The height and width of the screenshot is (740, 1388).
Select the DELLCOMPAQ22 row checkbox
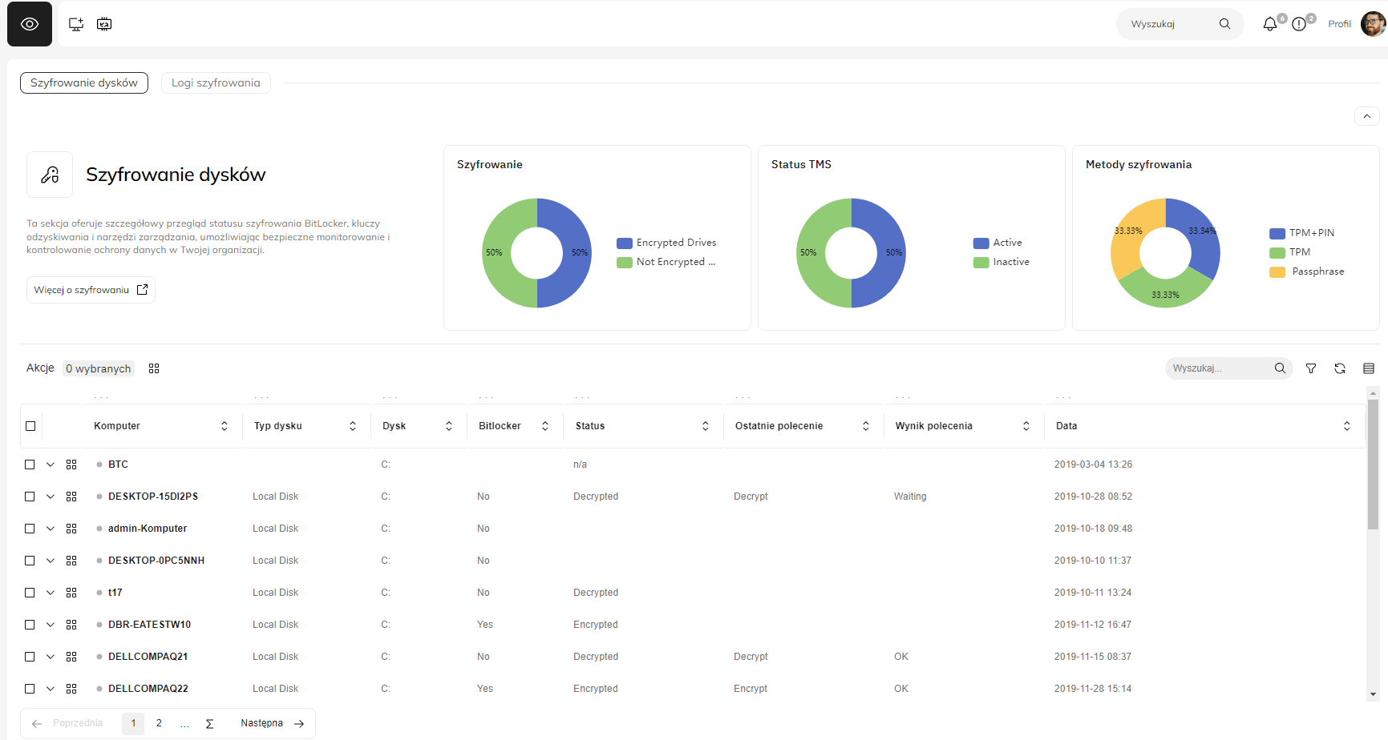(x=30, y=689)
